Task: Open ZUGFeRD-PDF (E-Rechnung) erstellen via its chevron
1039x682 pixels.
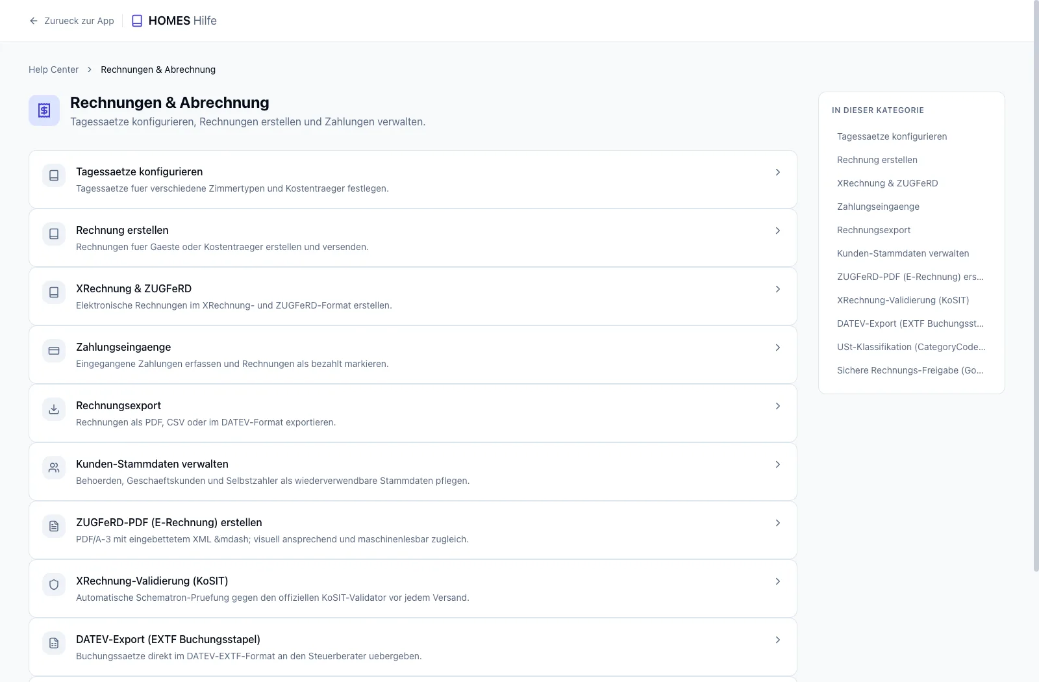Action: [x=778, y=523]
